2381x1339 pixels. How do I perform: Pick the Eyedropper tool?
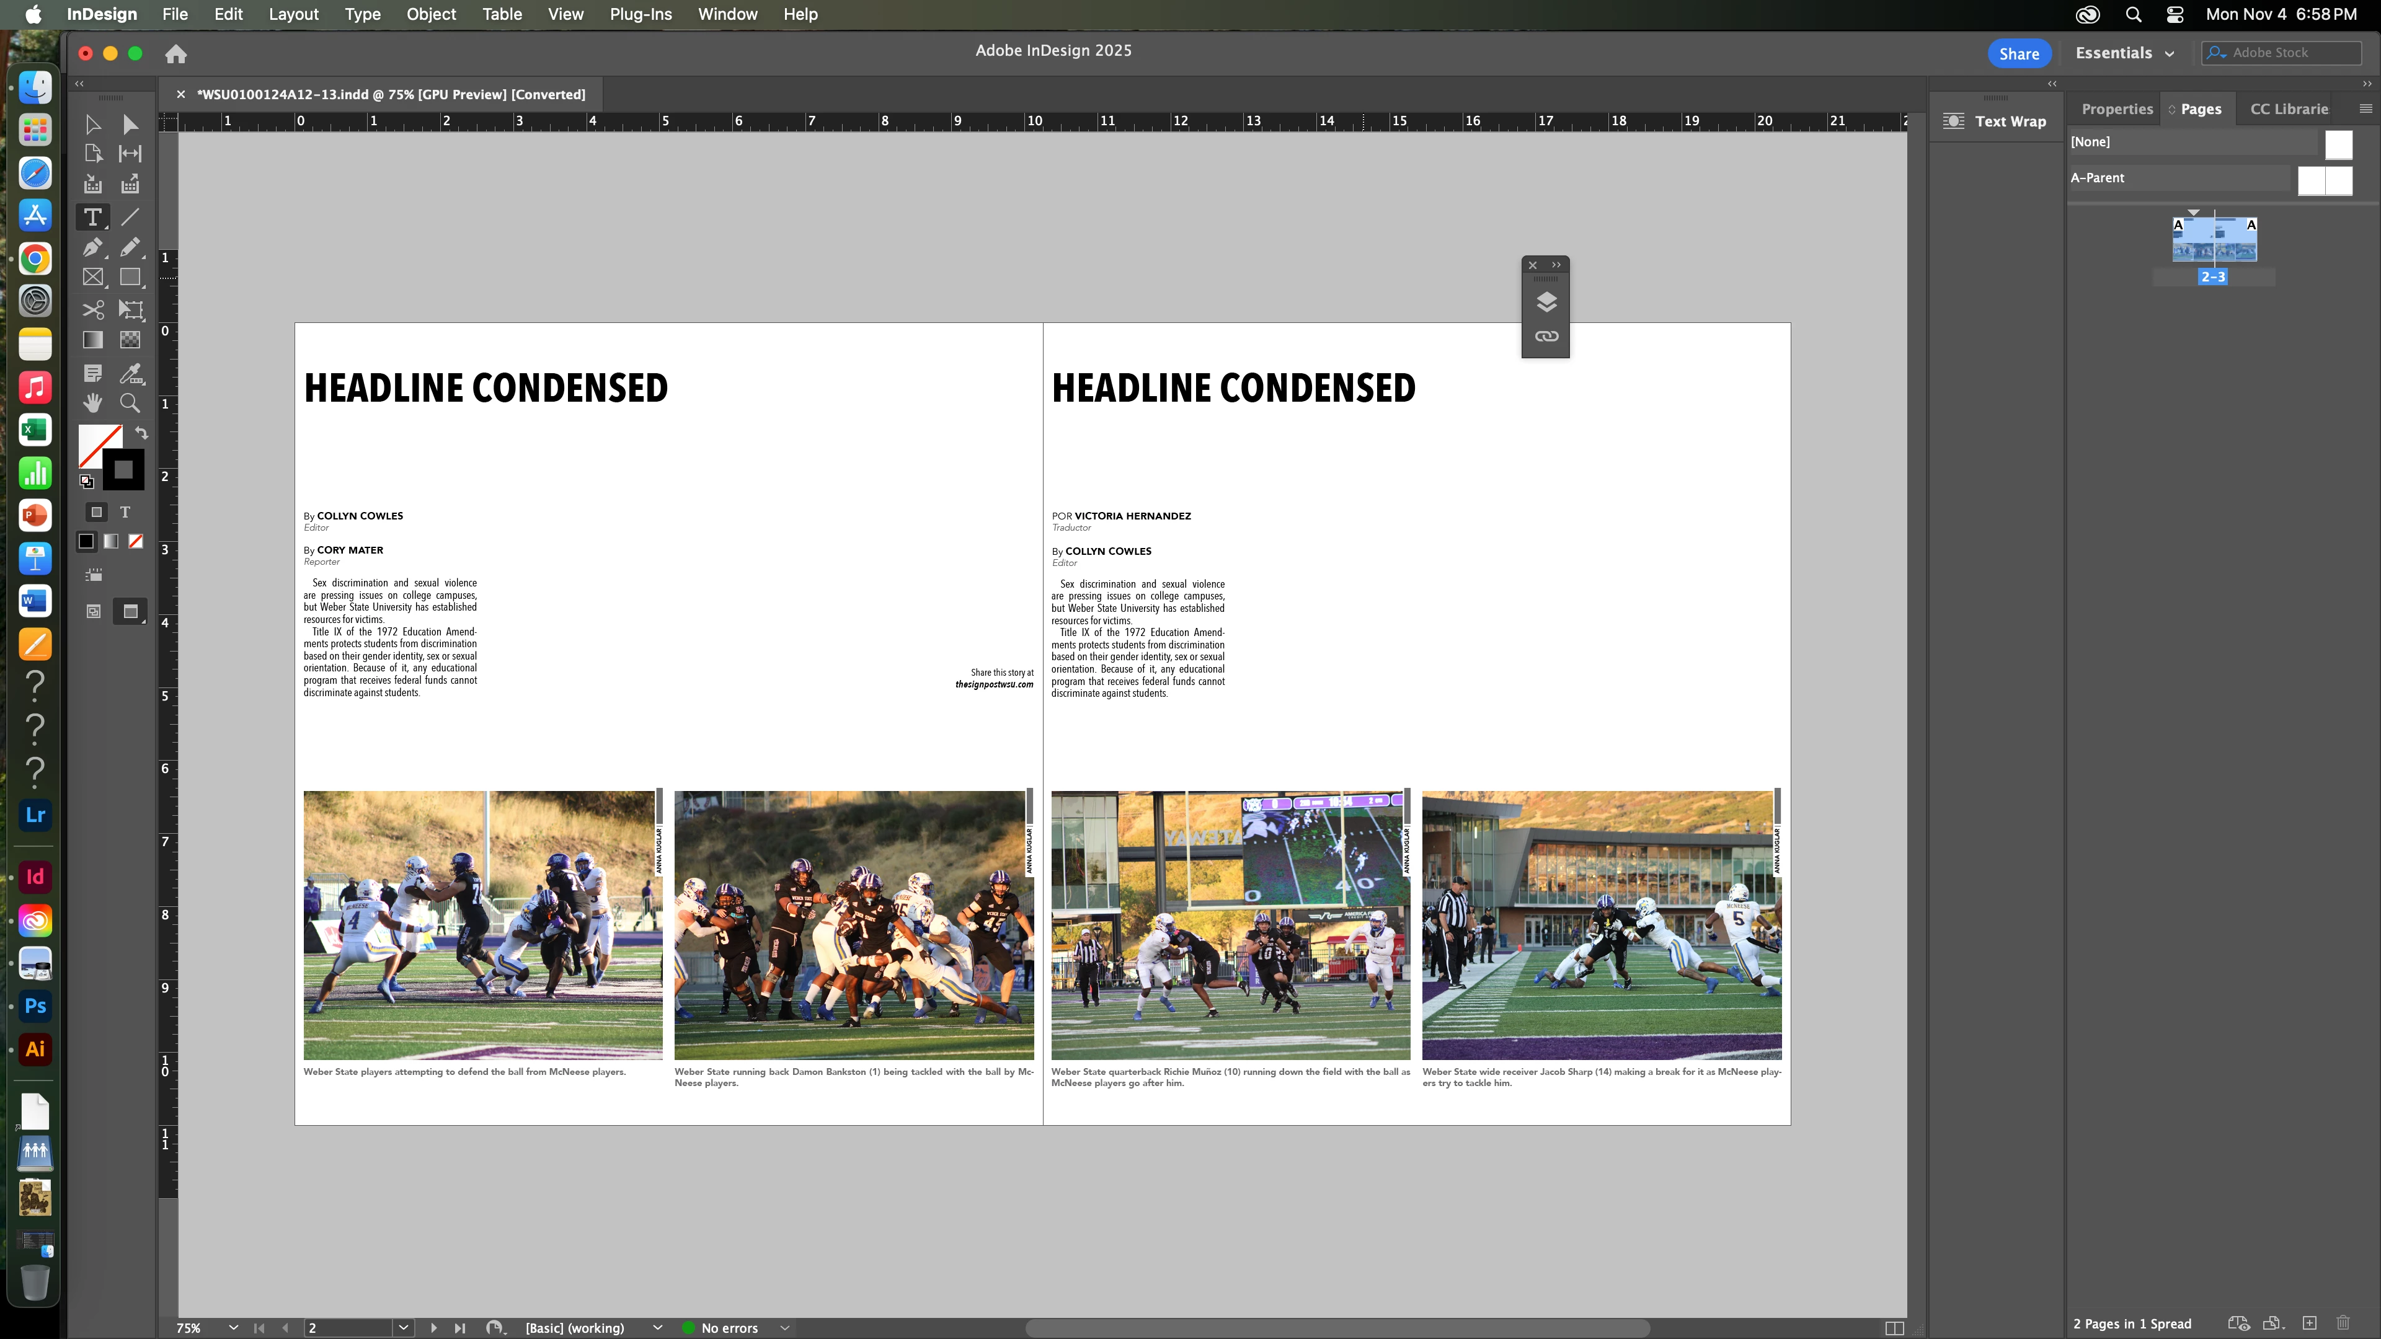pyautogui.click(x=130, y=373)
